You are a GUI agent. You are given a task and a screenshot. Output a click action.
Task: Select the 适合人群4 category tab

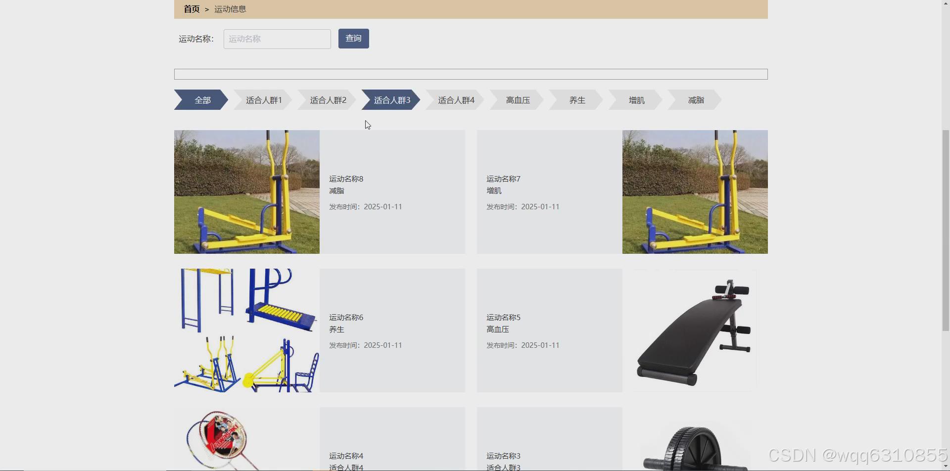(456, 100)
